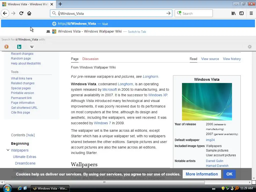This screenshot has height=192, width=256.
Task: Follow the italic Longhorn hatnote link
Action: (150, 76)
